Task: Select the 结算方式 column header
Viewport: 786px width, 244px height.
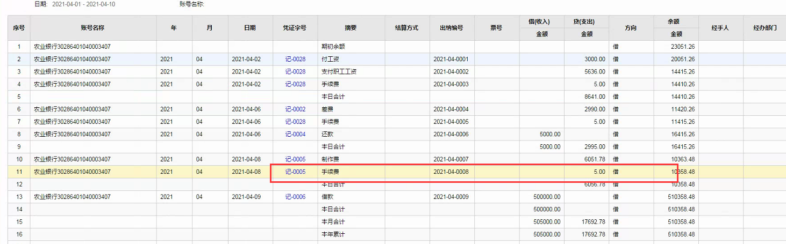Action: (407, 28)
